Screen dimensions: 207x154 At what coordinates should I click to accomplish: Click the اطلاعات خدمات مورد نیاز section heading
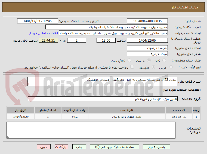pos(182,90)
